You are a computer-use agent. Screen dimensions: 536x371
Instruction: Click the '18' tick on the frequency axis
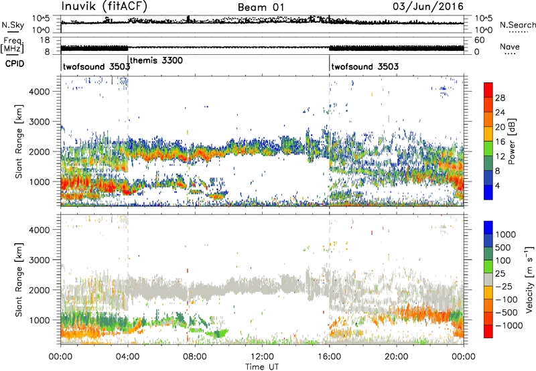pyautogui.click(x=45, y=40)
